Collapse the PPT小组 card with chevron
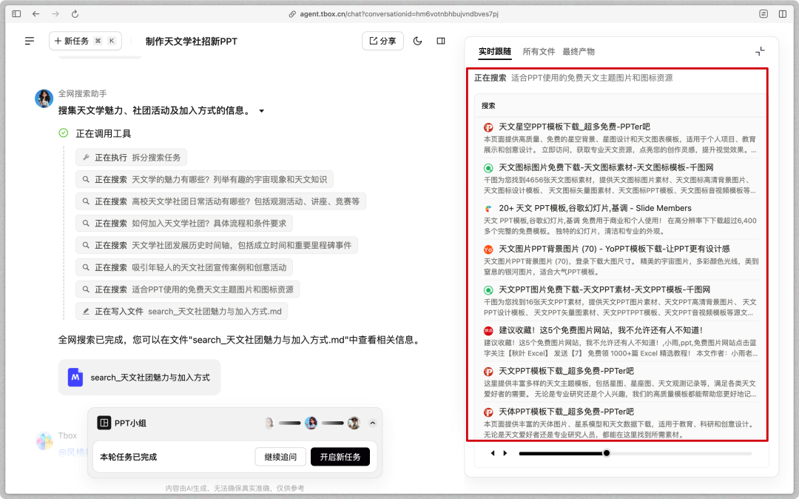Screen dimensions: 799x499 pos(372,423)
